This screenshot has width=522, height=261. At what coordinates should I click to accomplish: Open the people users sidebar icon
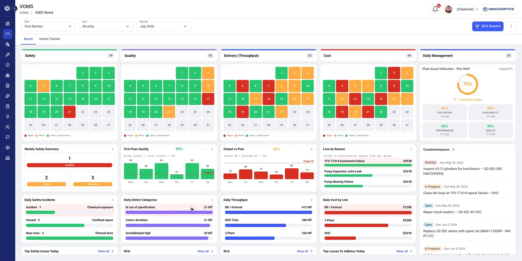click(8, 127)
